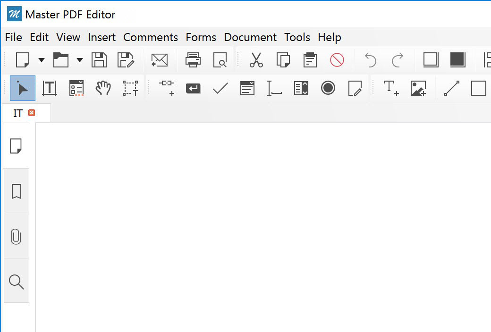Screen dimensions: 491x332
Task: Open the Document menu
Action: click(250, 37)
